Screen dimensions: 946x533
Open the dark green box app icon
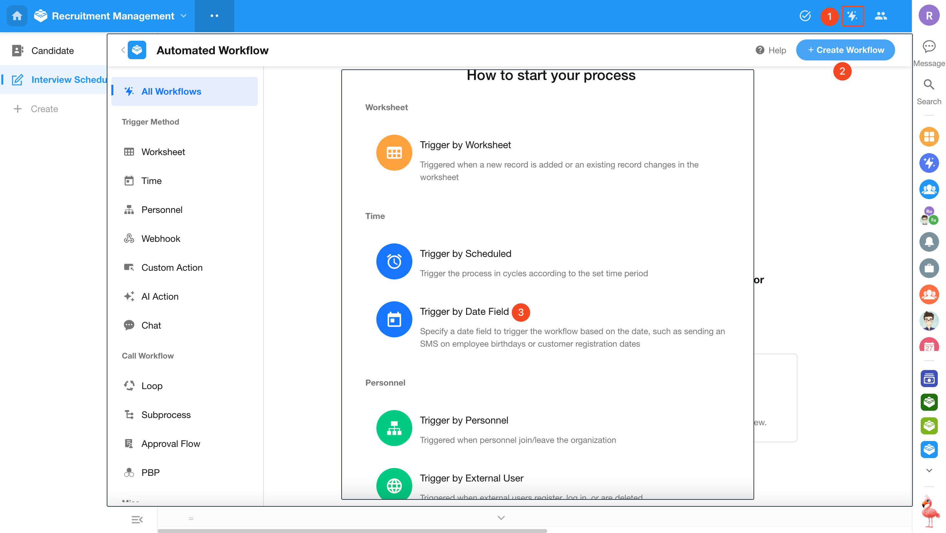point(929,402)
